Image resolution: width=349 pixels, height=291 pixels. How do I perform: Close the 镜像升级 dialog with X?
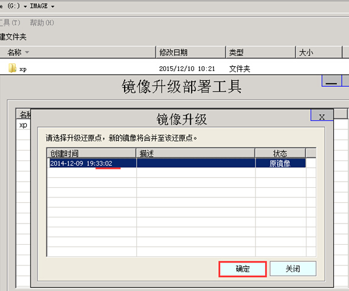pyautogui.click(x=322, y=115)
